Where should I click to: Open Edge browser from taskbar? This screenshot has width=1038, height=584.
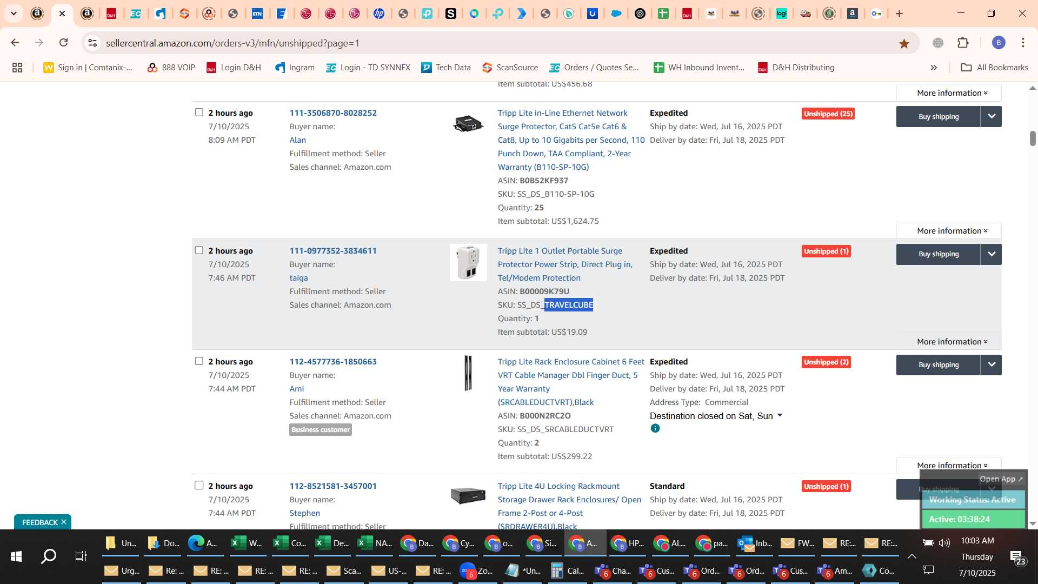[203, 543]
